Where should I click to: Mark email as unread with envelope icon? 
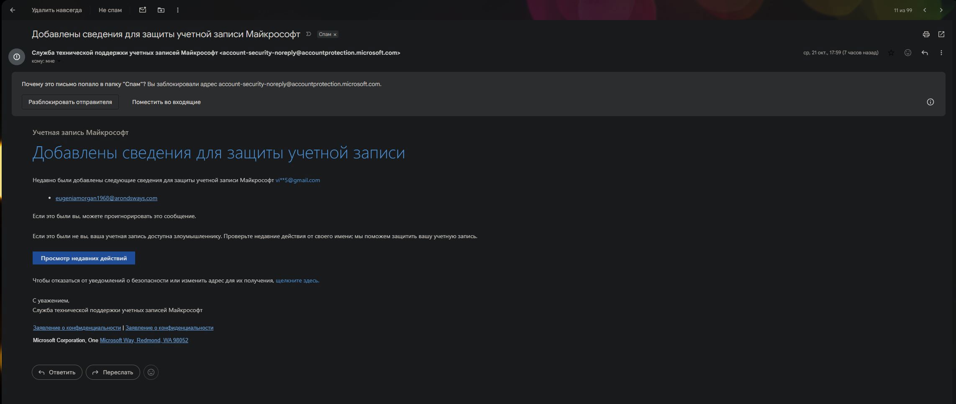click(143, 10)
